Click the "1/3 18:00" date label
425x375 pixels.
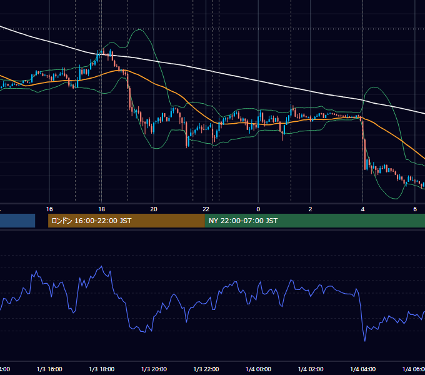(102, 369)
